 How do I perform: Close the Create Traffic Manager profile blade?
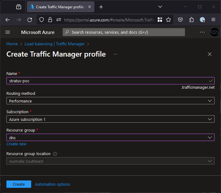point(210,54)
